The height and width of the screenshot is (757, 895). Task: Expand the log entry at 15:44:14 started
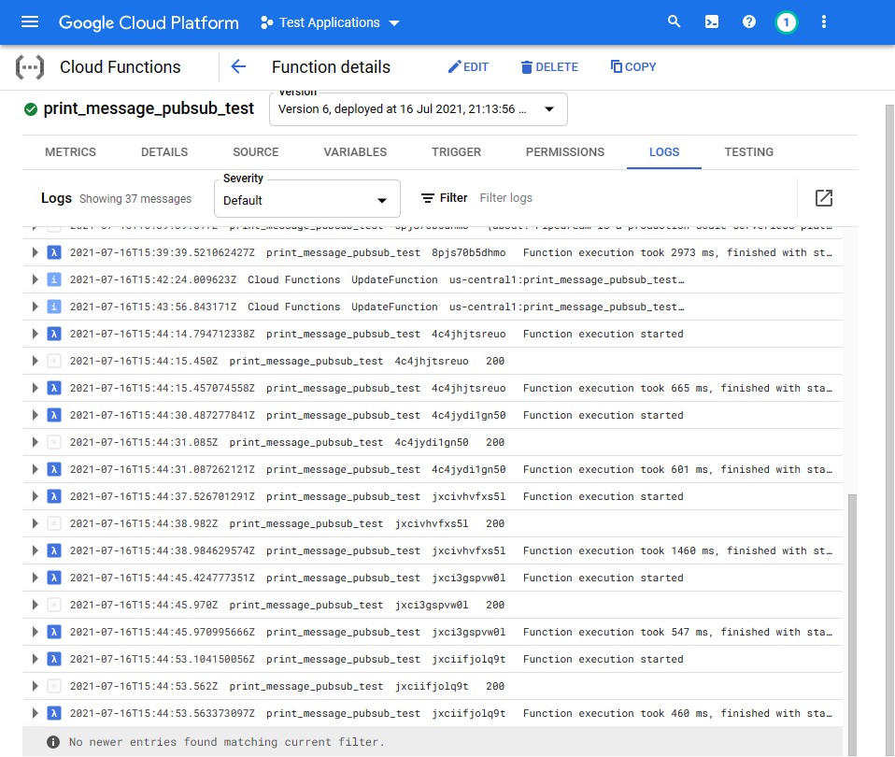pos(35,334)
